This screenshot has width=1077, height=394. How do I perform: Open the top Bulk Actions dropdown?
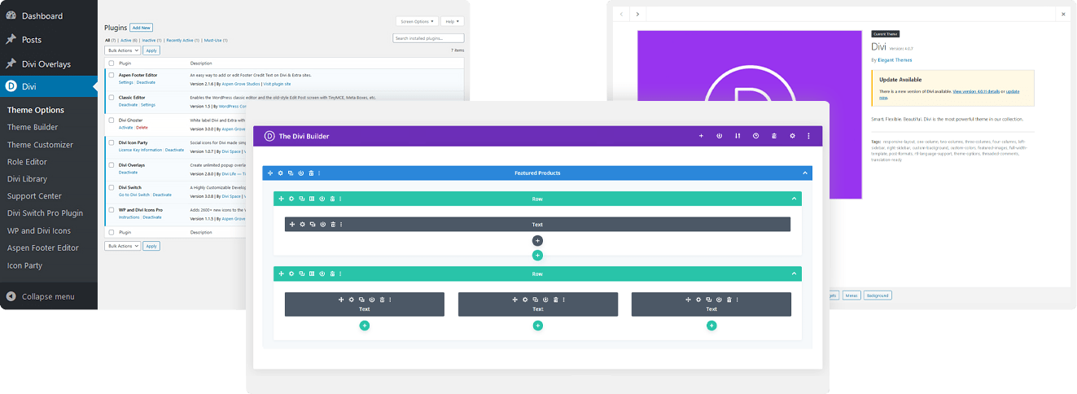[x=123, y=50]
